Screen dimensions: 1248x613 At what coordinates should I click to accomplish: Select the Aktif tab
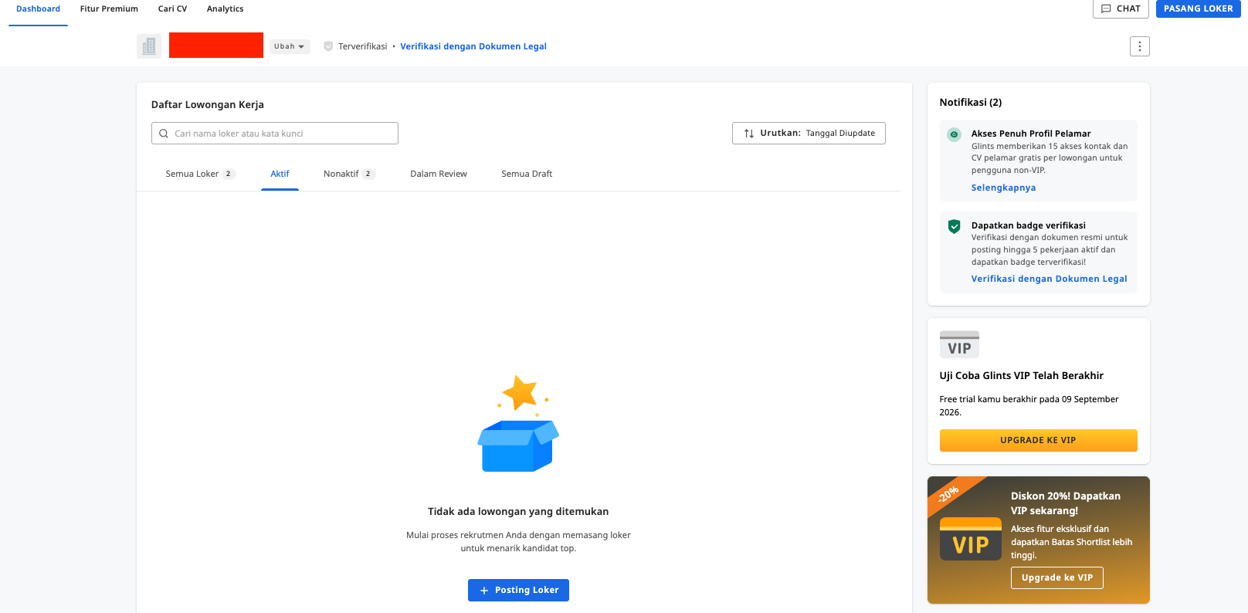280,174
